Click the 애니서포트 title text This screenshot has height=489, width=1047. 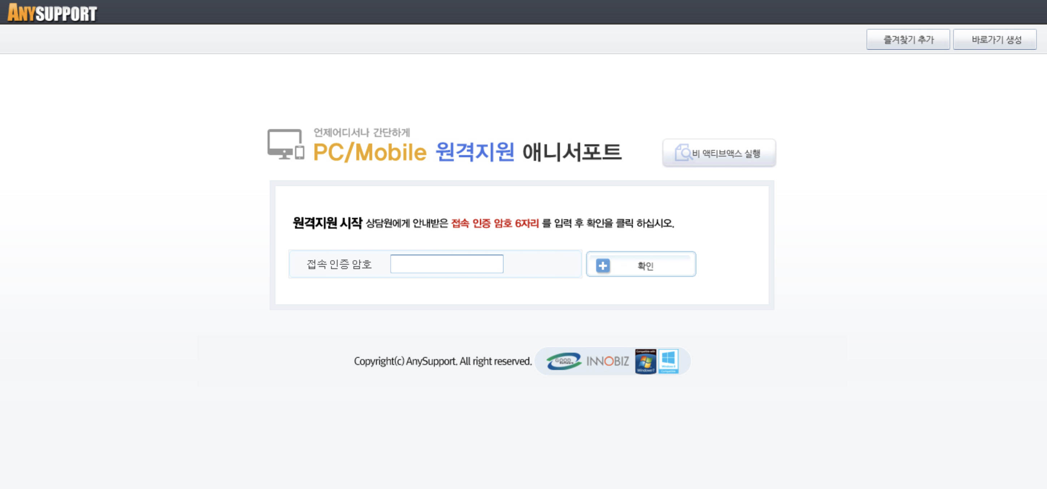[572, 152]
